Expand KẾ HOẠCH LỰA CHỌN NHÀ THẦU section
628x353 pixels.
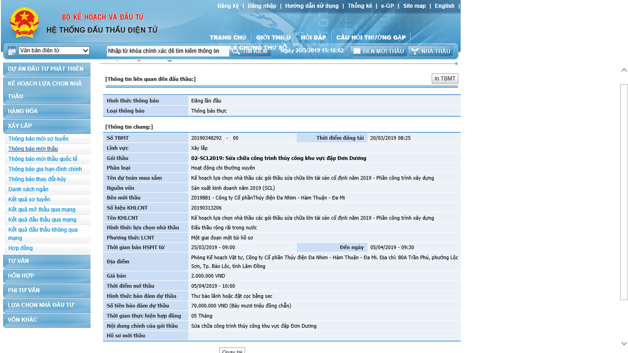click(x=47, y=90)
